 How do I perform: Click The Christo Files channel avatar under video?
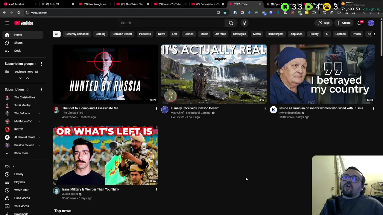pos(56,110)
